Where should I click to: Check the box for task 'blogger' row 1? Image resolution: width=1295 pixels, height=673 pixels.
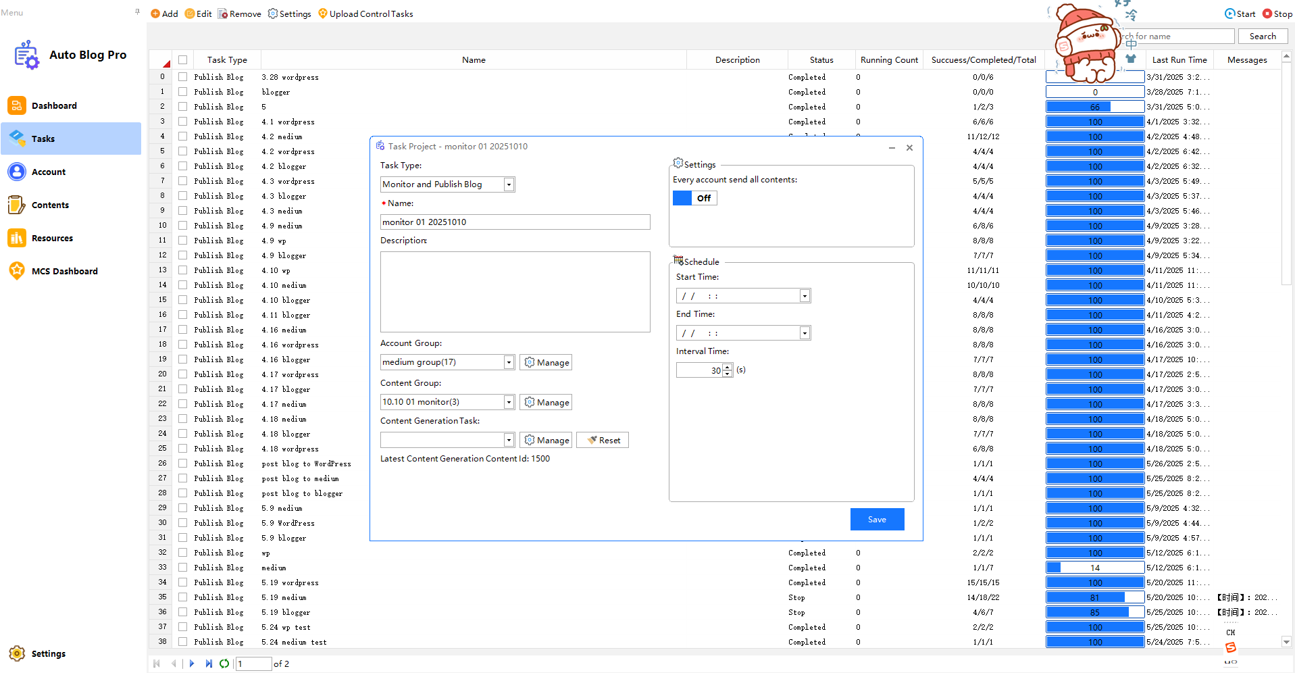point(182,92)
